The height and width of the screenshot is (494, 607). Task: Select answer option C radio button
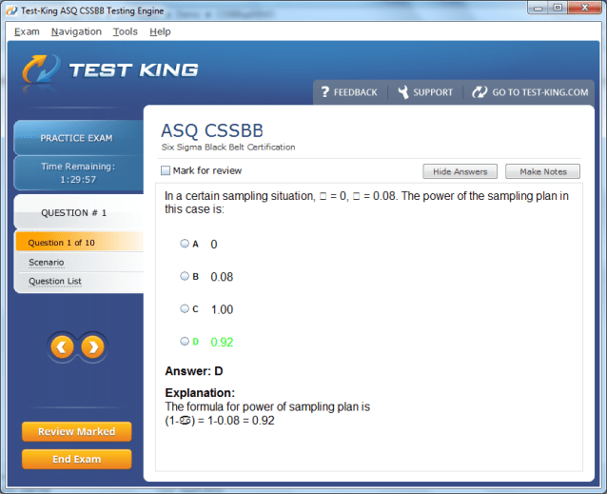(185, 308)
